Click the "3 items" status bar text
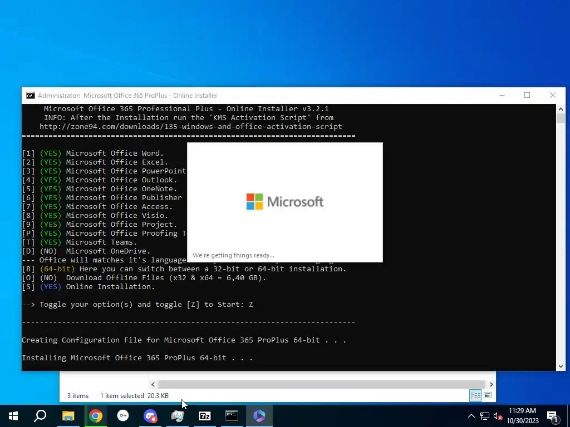Viewport: 570px width, 427px height. pyautogui.click(x=78, y=395)
